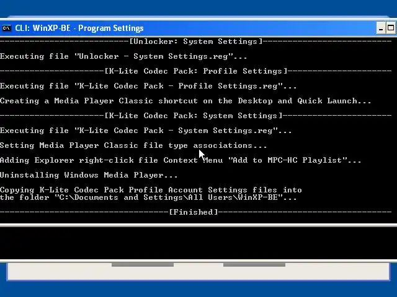The height and width of the screenshot is (297, 397).
Task: Select 'Creating a Media Player Classic shortcut' line
Action: pyautogui.click(x=185, y=101)
